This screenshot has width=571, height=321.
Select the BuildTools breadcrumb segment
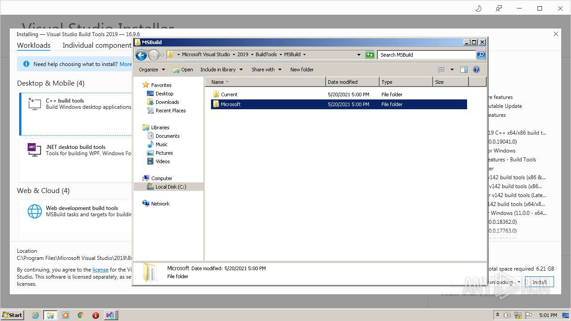click(266, 54)
